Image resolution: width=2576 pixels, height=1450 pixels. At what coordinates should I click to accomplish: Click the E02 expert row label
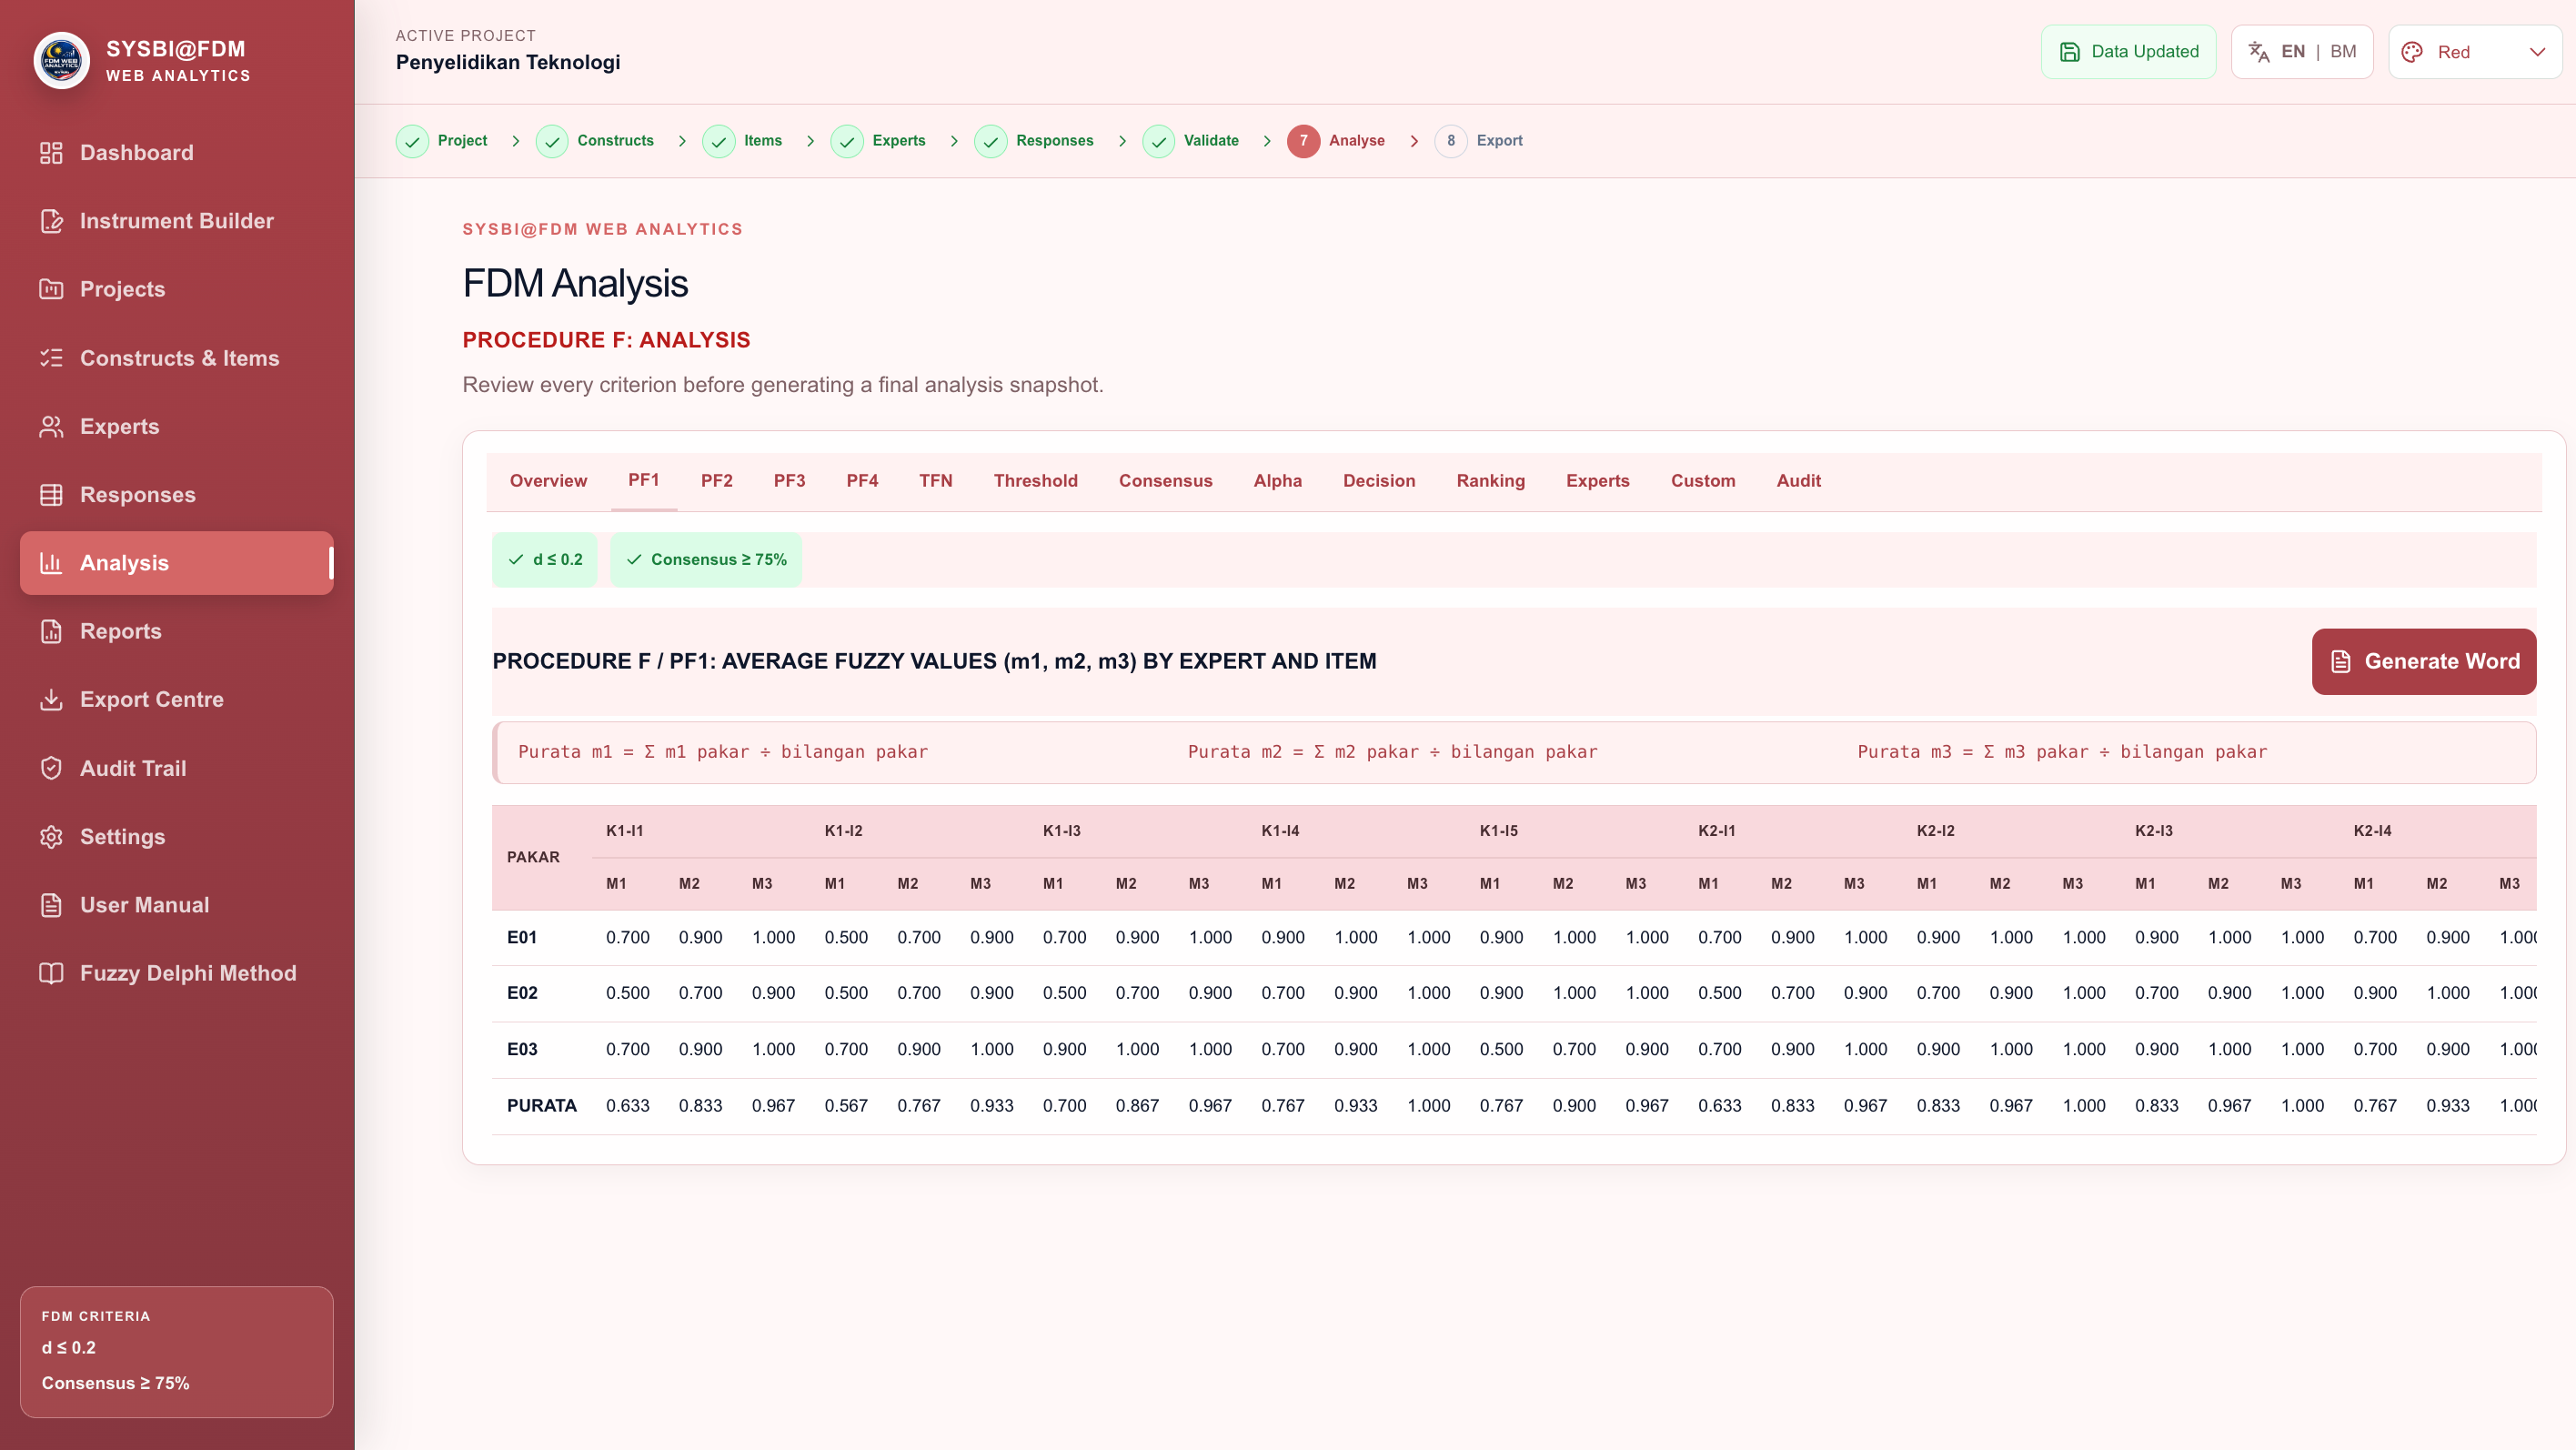click(522, 993)
